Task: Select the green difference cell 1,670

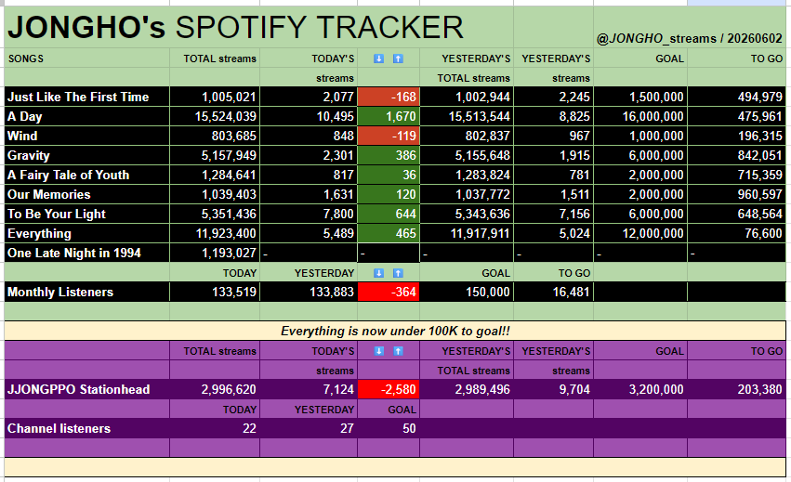Action: [x=389, y=116]
